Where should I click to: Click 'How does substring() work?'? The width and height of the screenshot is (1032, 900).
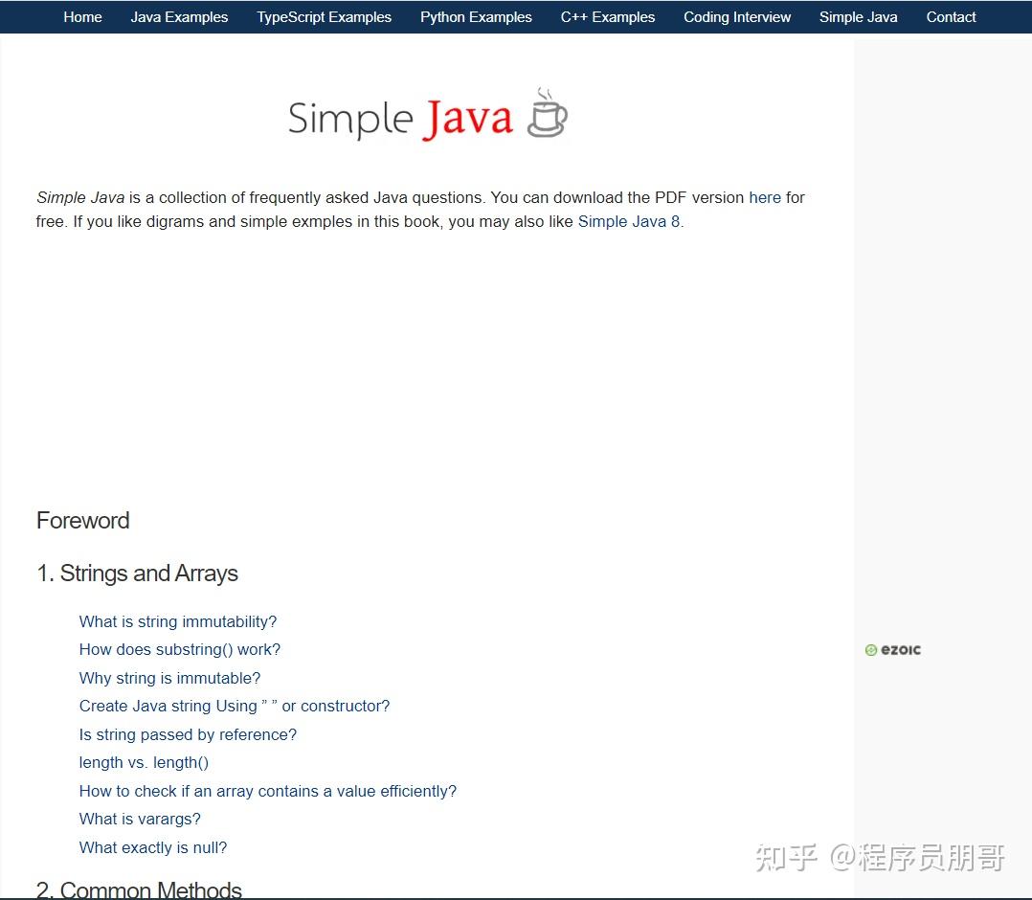(x=180, y=649)
